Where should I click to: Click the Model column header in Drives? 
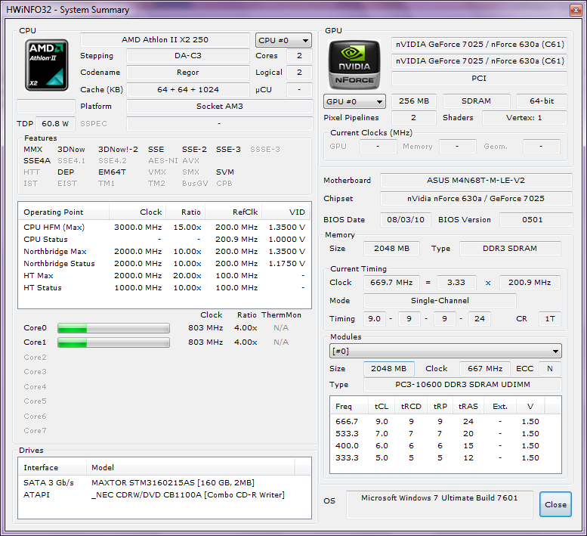tap(190, 467)
